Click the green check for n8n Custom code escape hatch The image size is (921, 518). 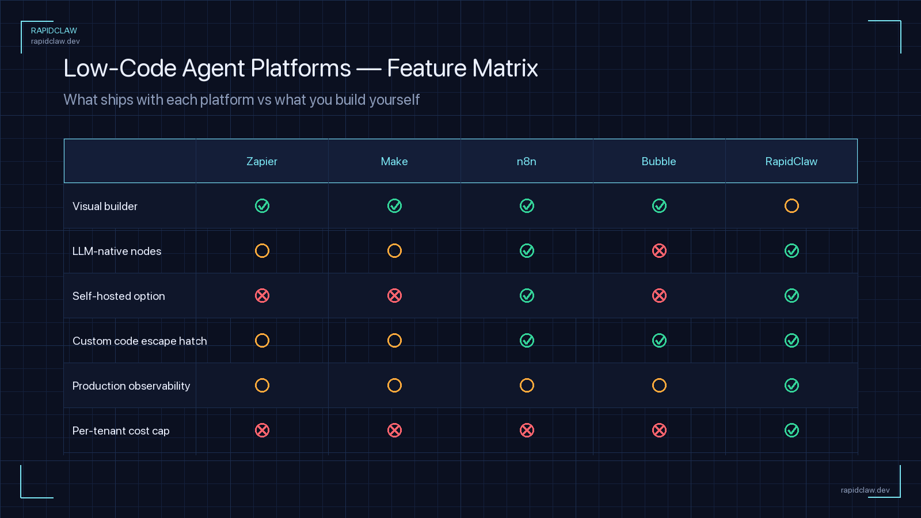pyautogui.click(x=527, y=340)
